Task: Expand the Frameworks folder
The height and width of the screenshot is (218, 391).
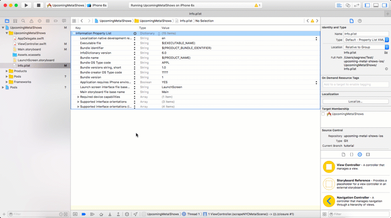Action: pos(7,82)
